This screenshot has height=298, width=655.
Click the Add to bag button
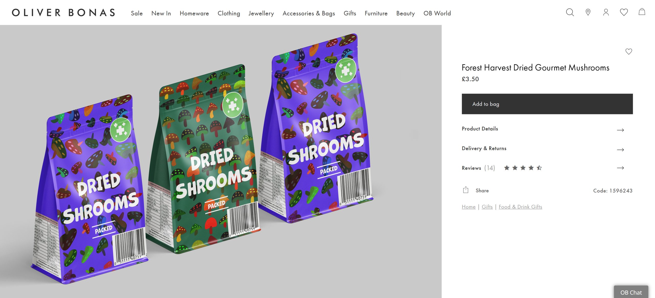pos(547,104)
